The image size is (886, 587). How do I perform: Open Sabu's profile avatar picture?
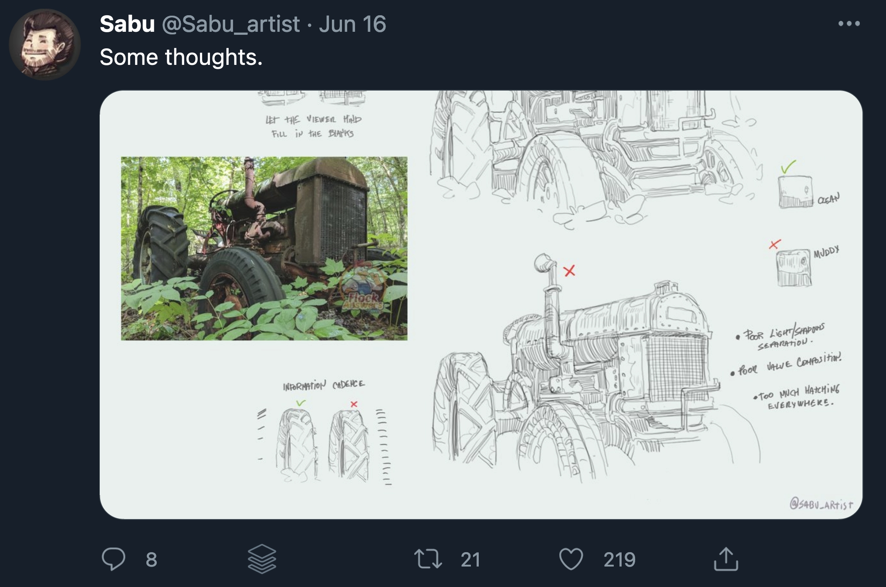click(x=45, y=44)
